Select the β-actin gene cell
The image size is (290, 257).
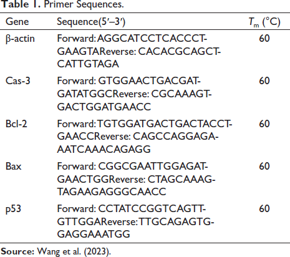[x=20, y=39]
